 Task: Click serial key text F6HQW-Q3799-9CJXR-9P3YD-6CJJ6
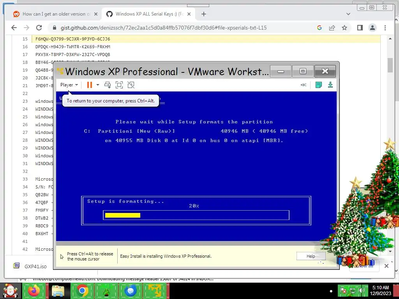73,39
